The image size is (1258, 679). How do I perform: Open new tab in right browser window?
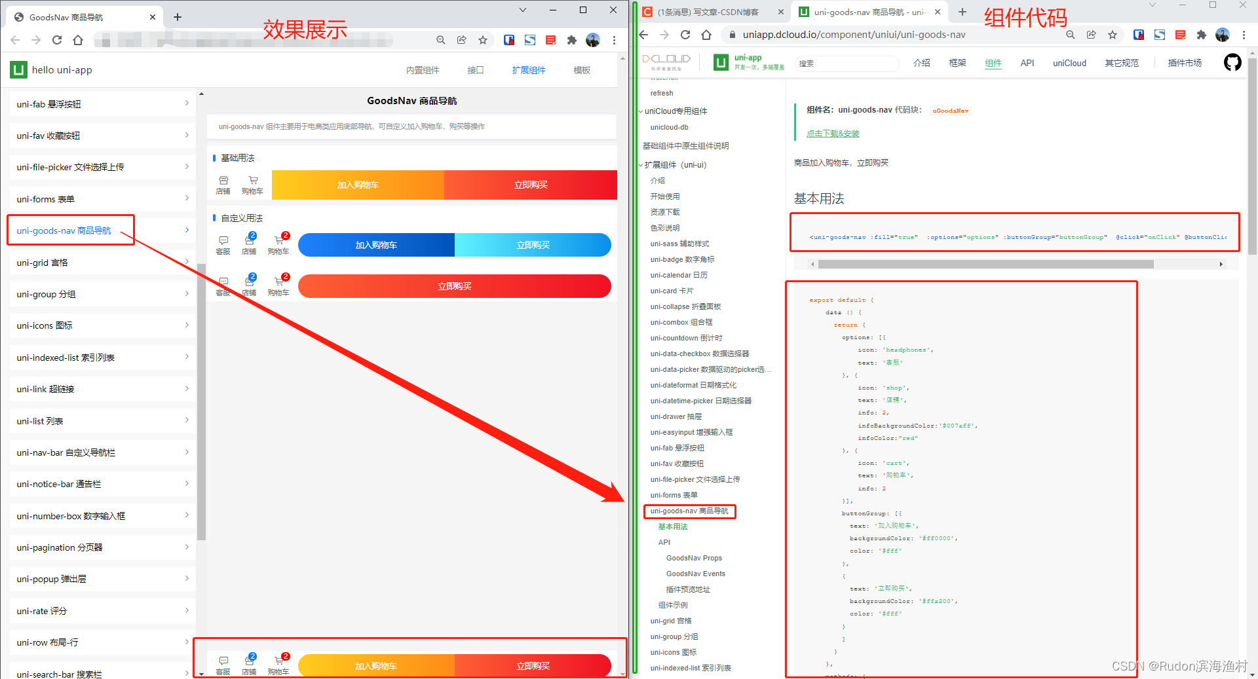click(963, 12)
